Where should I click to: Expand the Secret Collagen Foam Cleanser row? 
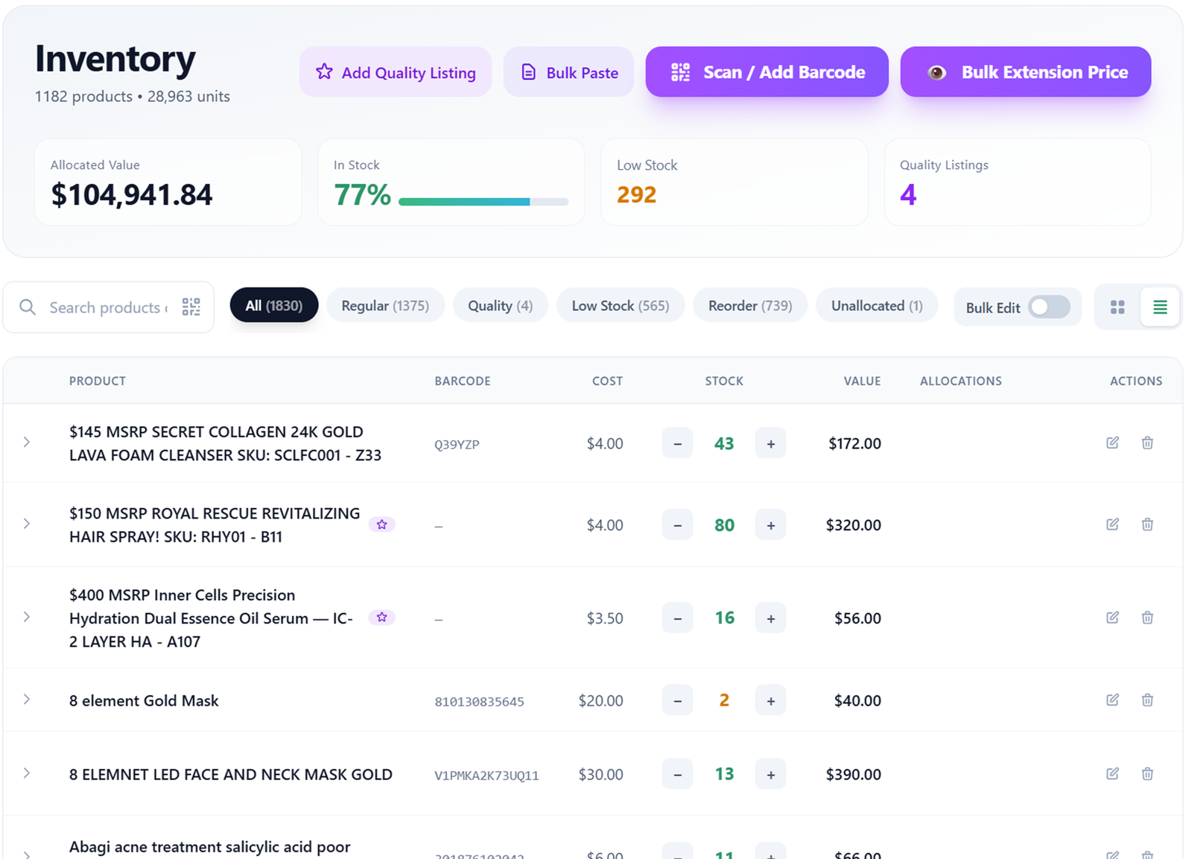27,443
